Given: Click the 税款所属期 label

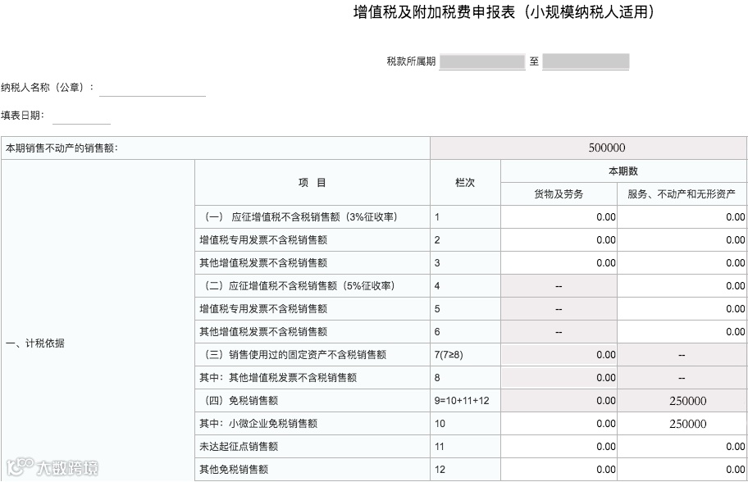Looking at the screenshot, I should point(411,61).
